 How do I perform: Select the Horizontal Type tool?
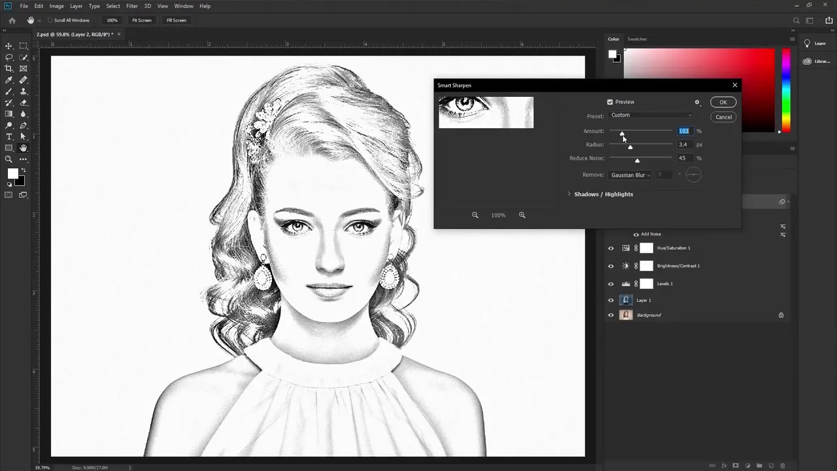coord(9,137)
